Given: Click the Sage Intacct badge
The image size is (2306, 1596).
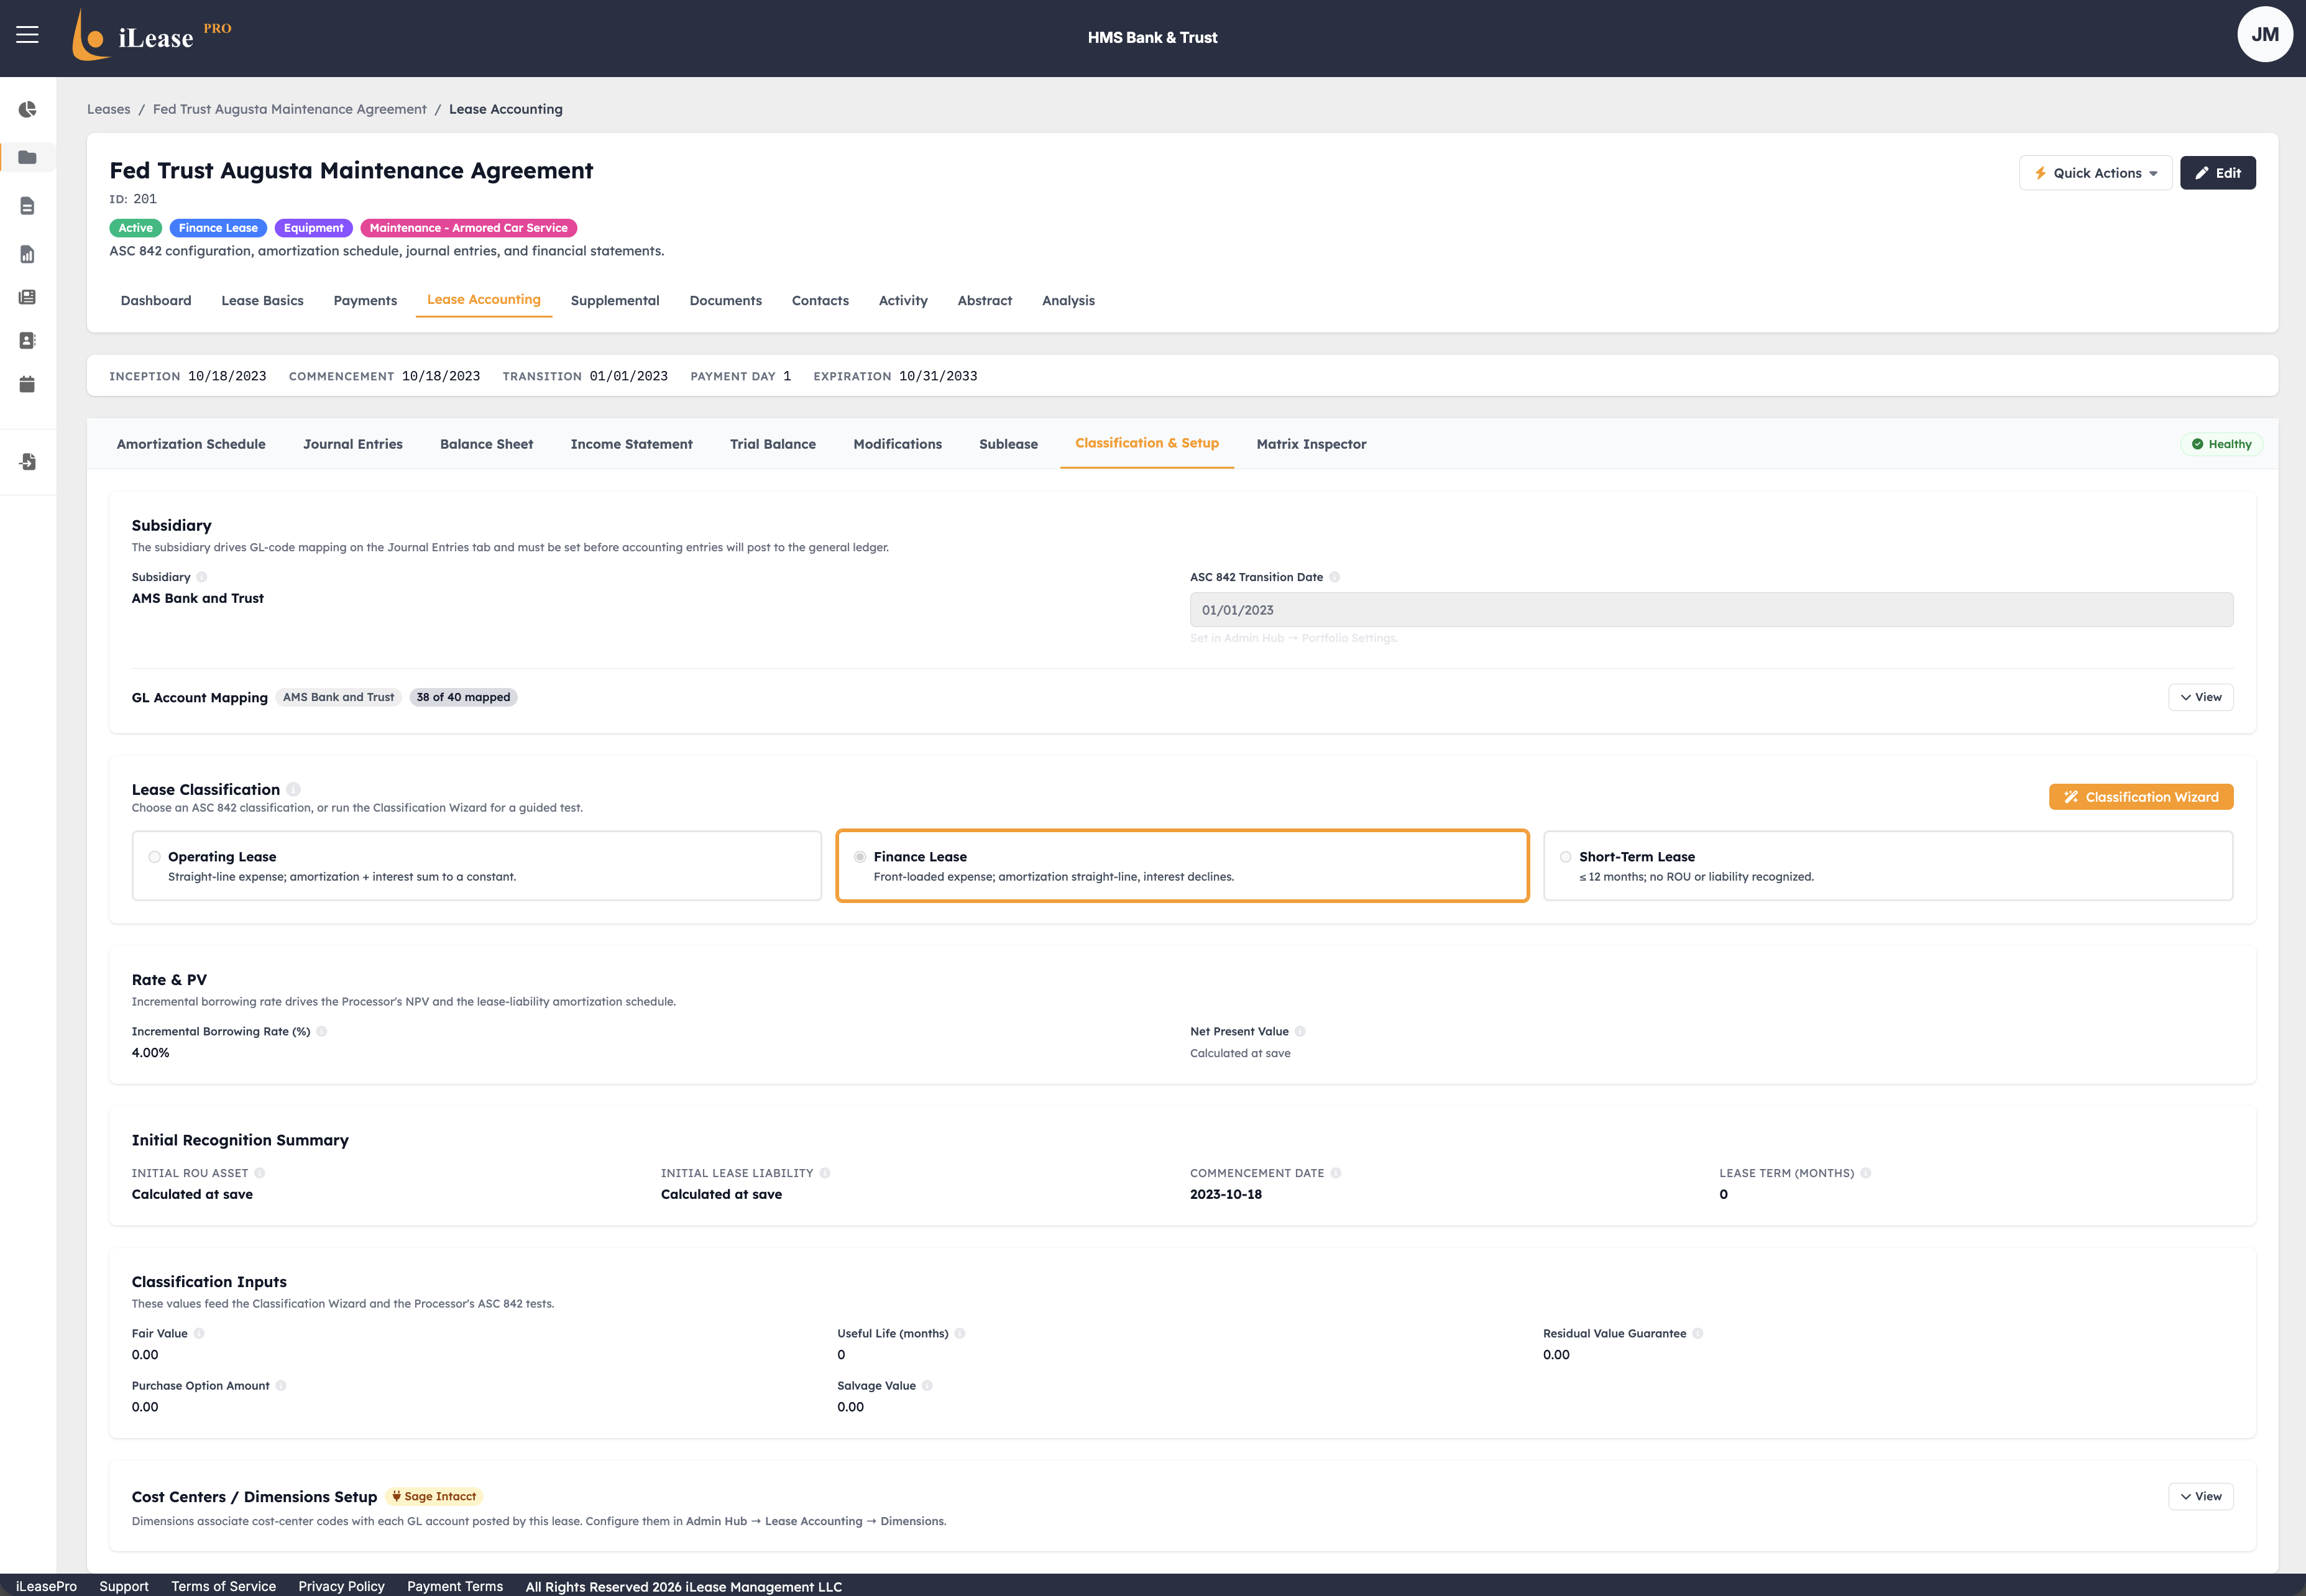Looking at the screenshot, I should pos(434,1496).
